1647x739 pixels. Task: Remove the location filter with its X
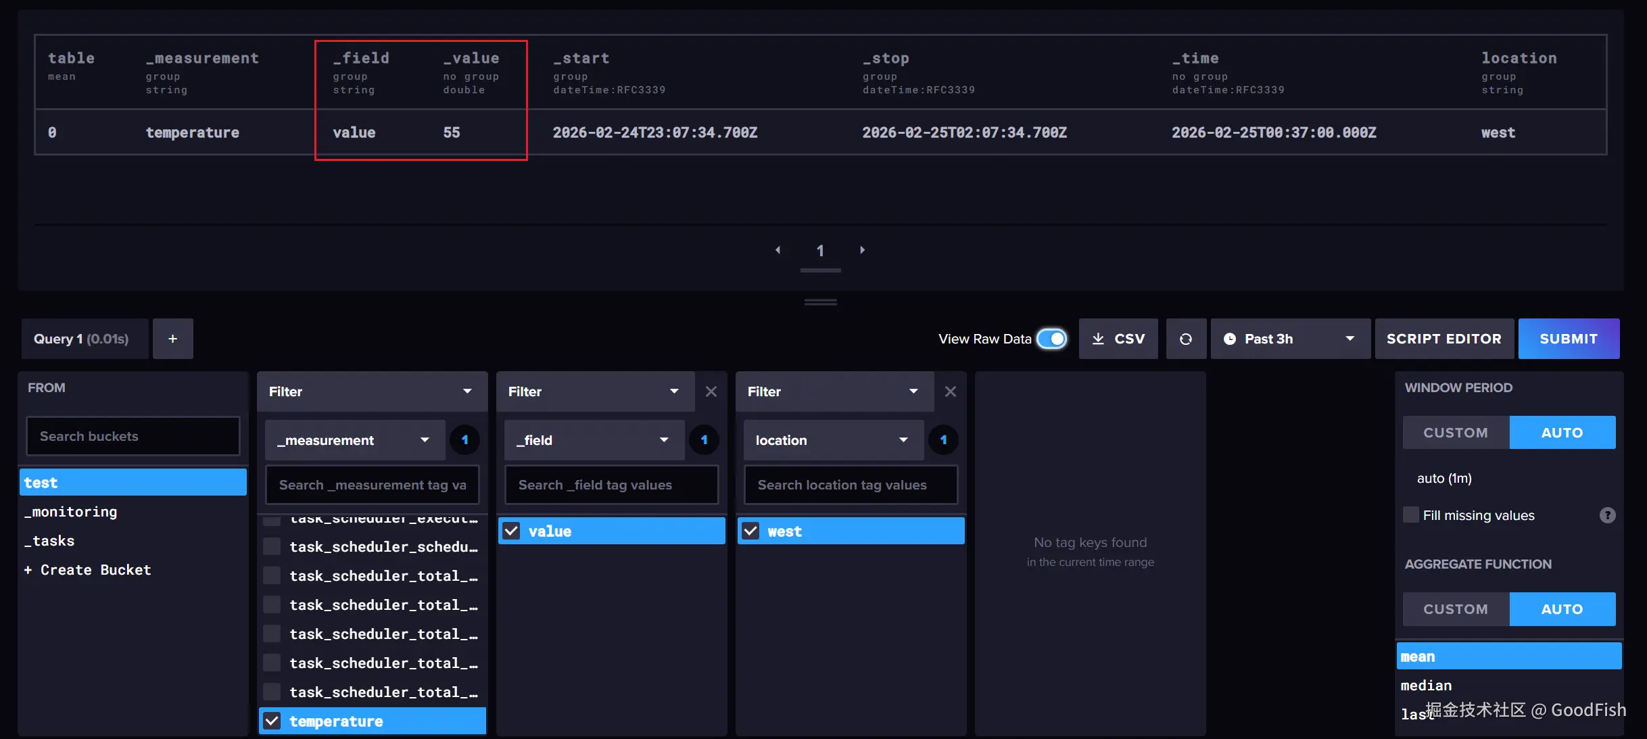click(x=950, y=391)
